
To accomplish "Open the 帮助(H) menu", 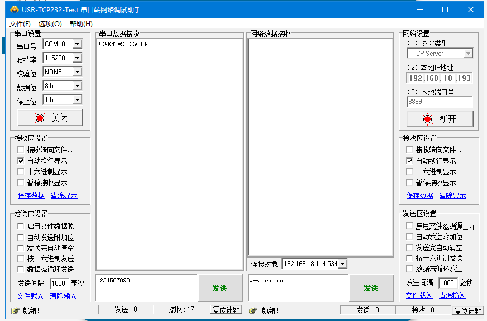I will point(81,23).
